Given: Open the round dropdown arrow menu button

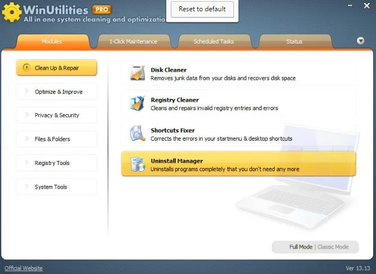Looking at the screenshot, I should (x=360, y=41).
